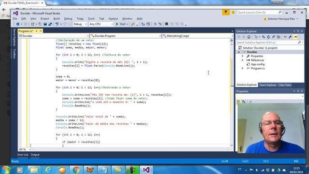Close the Program.cs editor tab
The image size is (309, 174).
(x=41, y=31)
